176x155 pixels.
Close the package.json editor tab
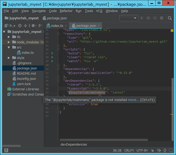(x=99, y=26)
